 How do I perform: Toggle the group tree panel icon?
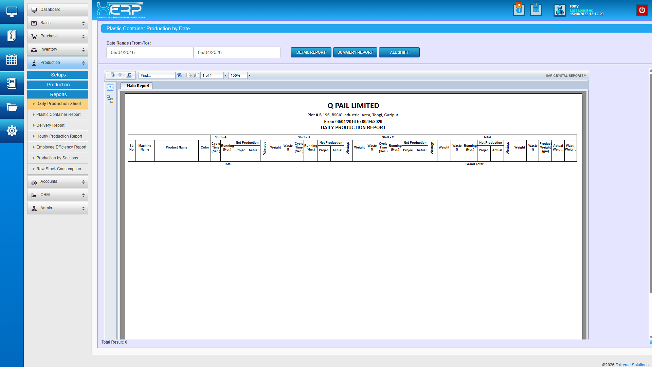point(110,99)
